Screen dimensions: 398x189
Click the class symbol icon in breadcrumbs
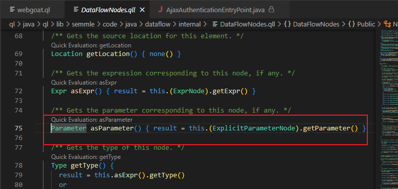tap(387, 24)
